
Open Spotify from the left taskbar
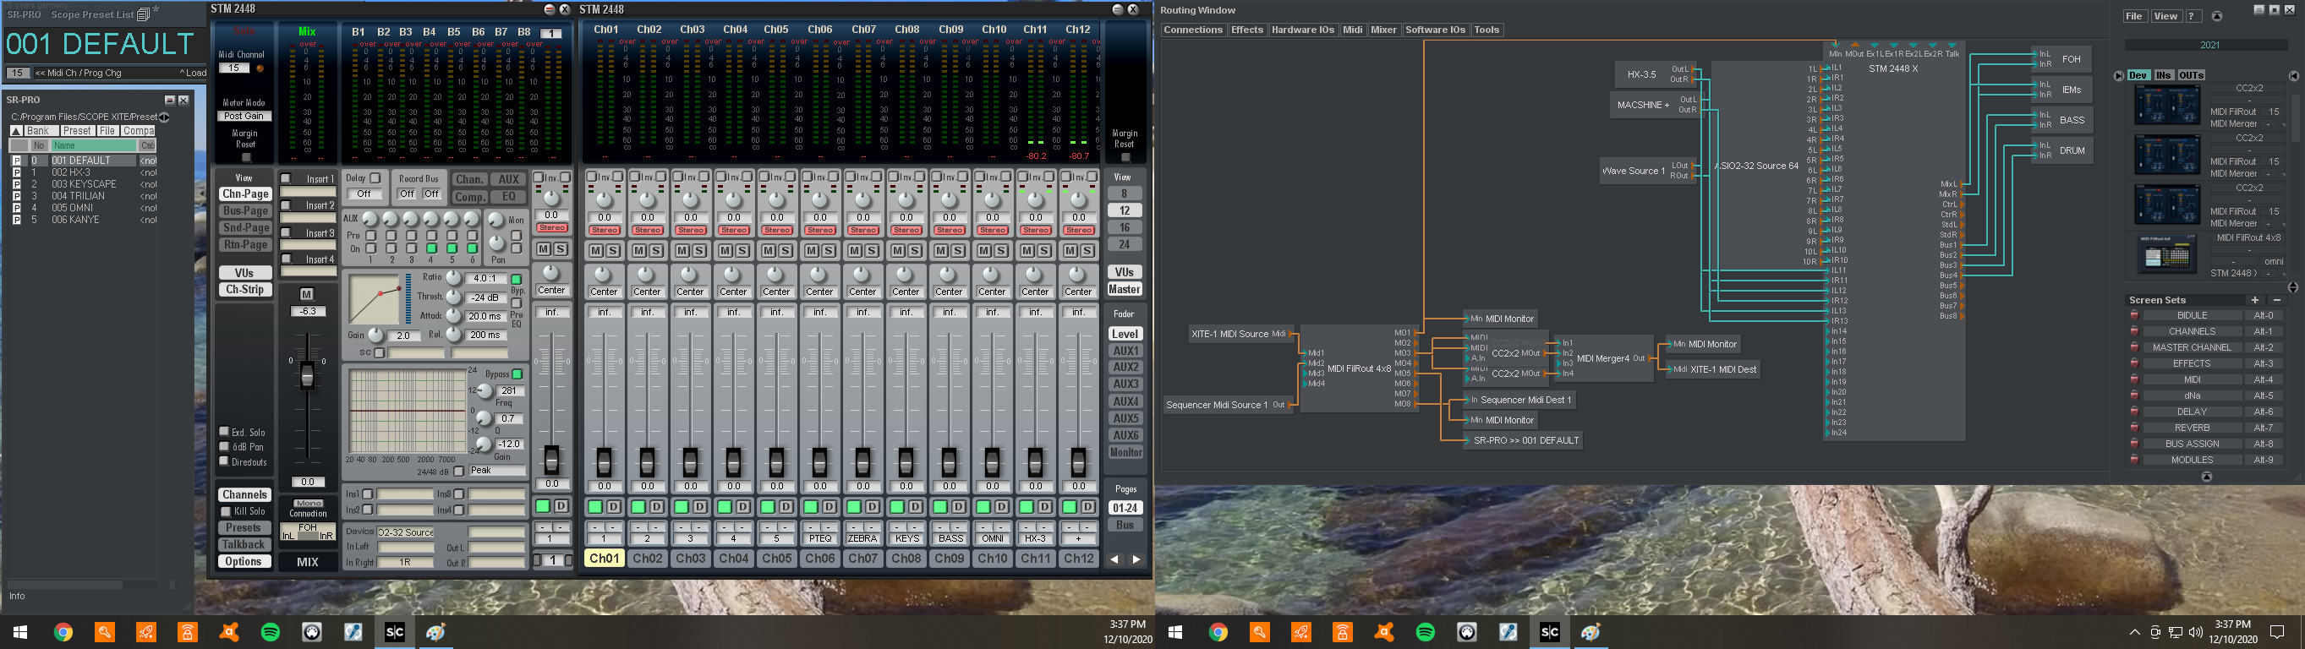(271, 632)
